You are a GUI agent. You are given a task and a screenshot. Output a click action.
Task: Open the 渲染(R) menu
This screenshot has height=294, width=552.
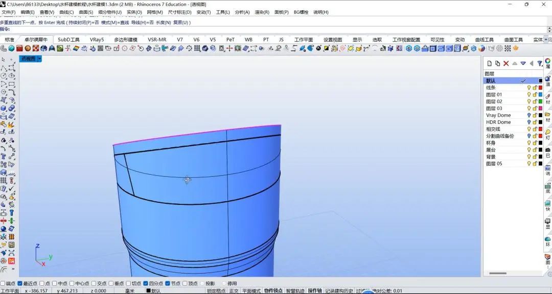coord(262,12)
